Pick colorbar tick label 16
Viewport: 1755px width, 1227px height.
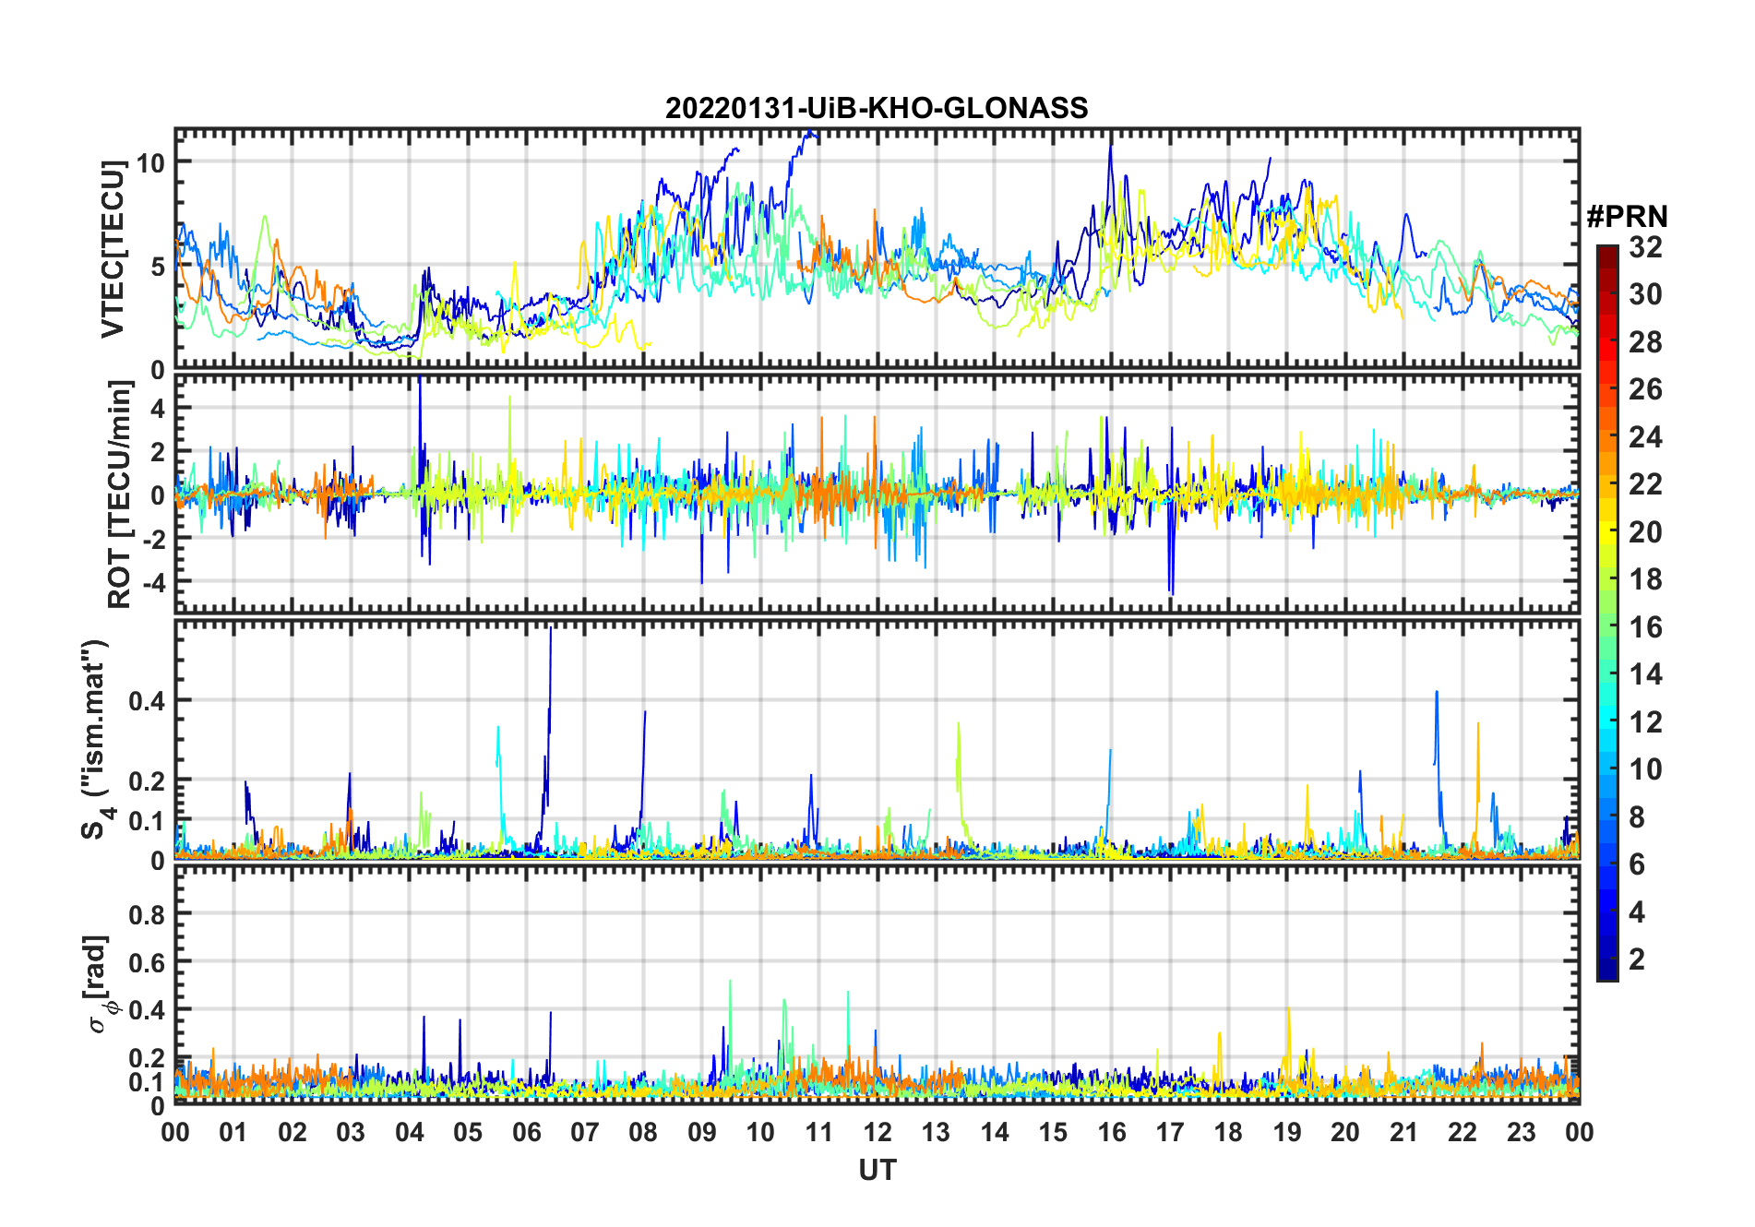tap(1645, 627)
